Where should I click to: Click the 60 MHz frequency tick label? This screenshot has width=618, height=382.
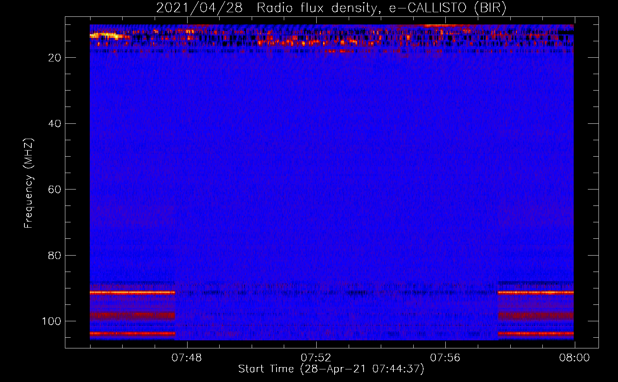click(x=55, y=189)
